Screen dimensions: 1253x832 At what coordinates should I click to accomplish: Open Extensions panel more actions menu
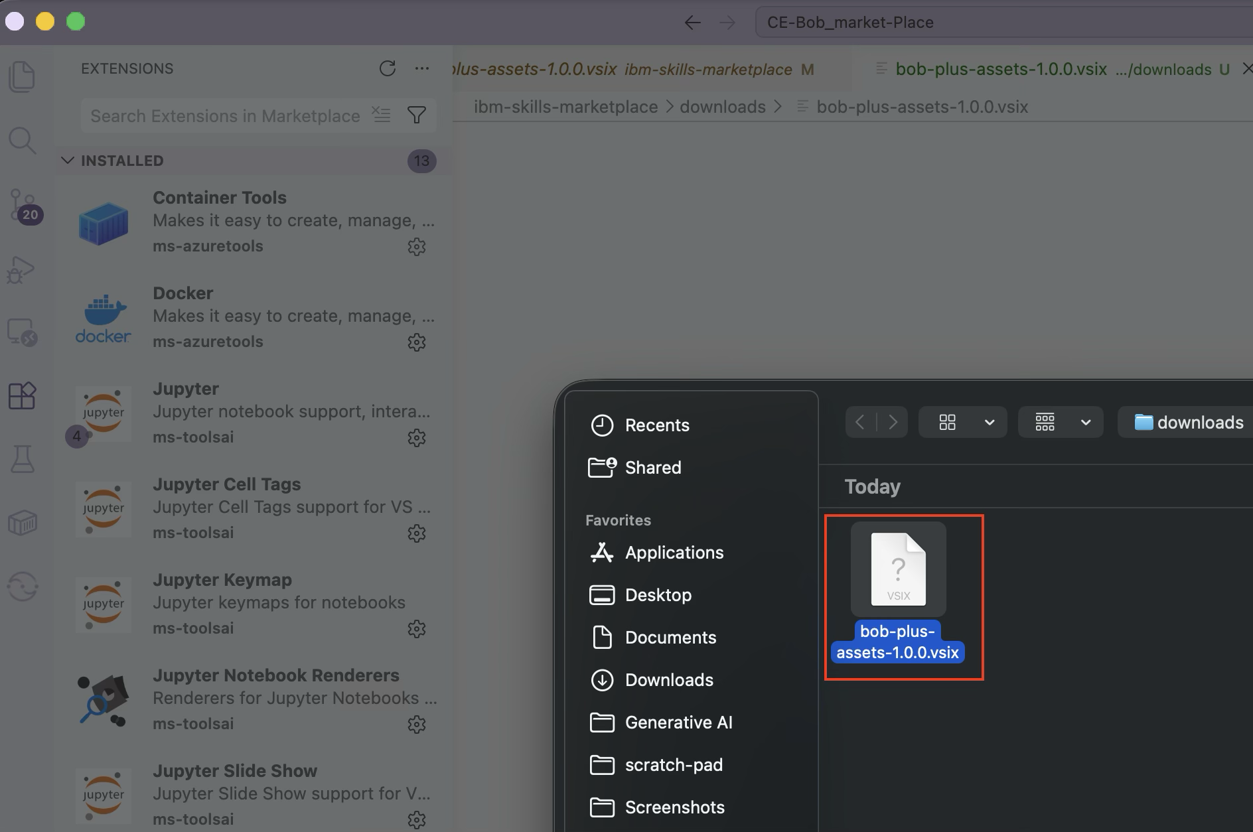[421, 68]
